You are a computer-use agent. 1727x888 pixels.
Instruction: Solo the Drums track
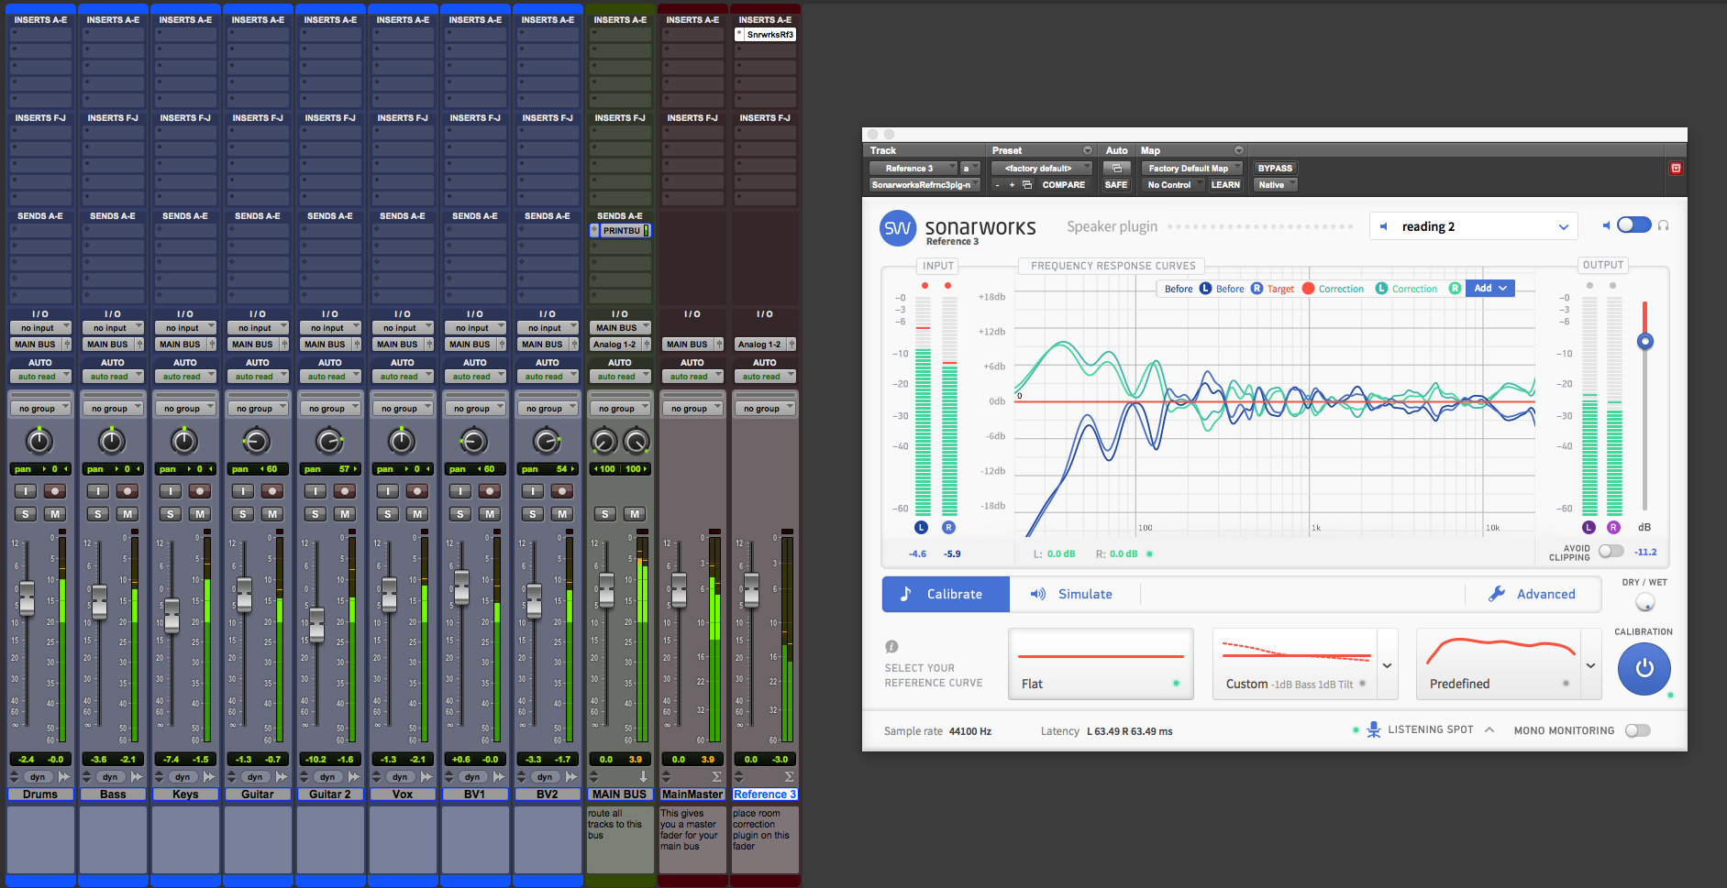click(x=26, y=514)
